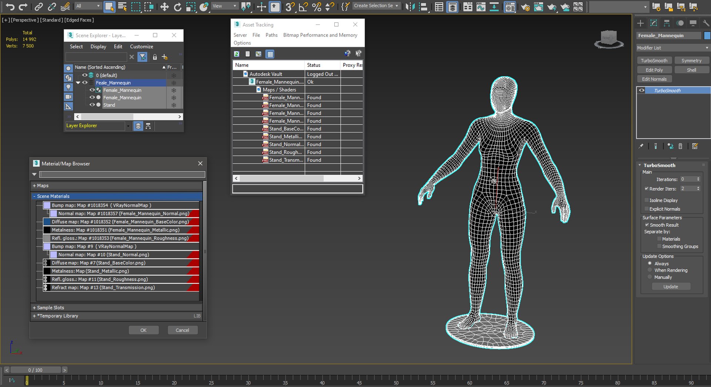The image size is (711, 387).
Task: Open the Modifier List dropdown
Action: click(673, 48)
